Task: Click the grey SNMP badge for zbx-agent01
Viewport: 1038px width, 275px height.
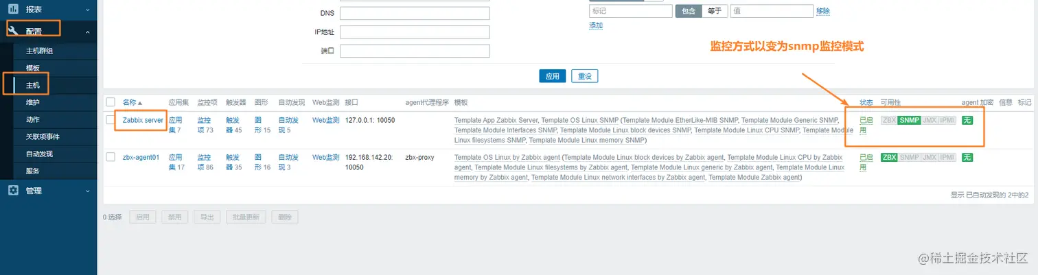Action: [910, 157]
